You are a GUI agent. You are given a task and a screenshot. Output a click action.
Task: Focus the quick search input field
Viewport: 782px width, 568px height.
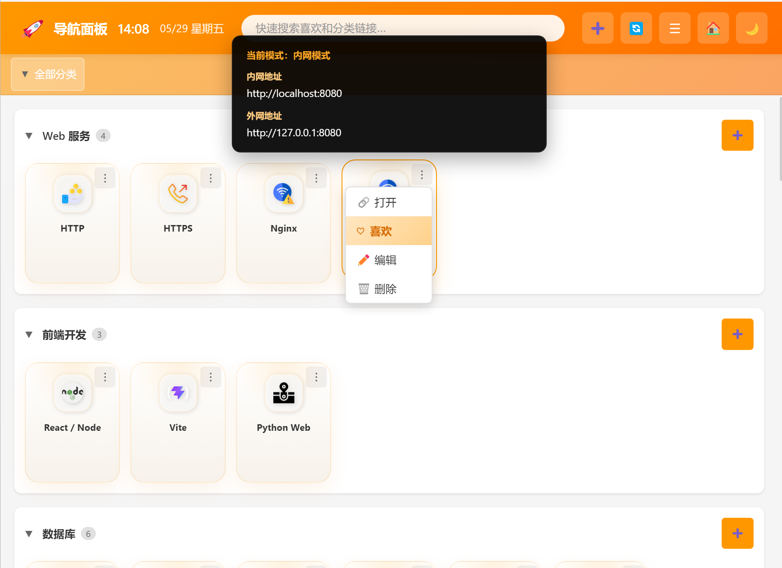(403, 28)
